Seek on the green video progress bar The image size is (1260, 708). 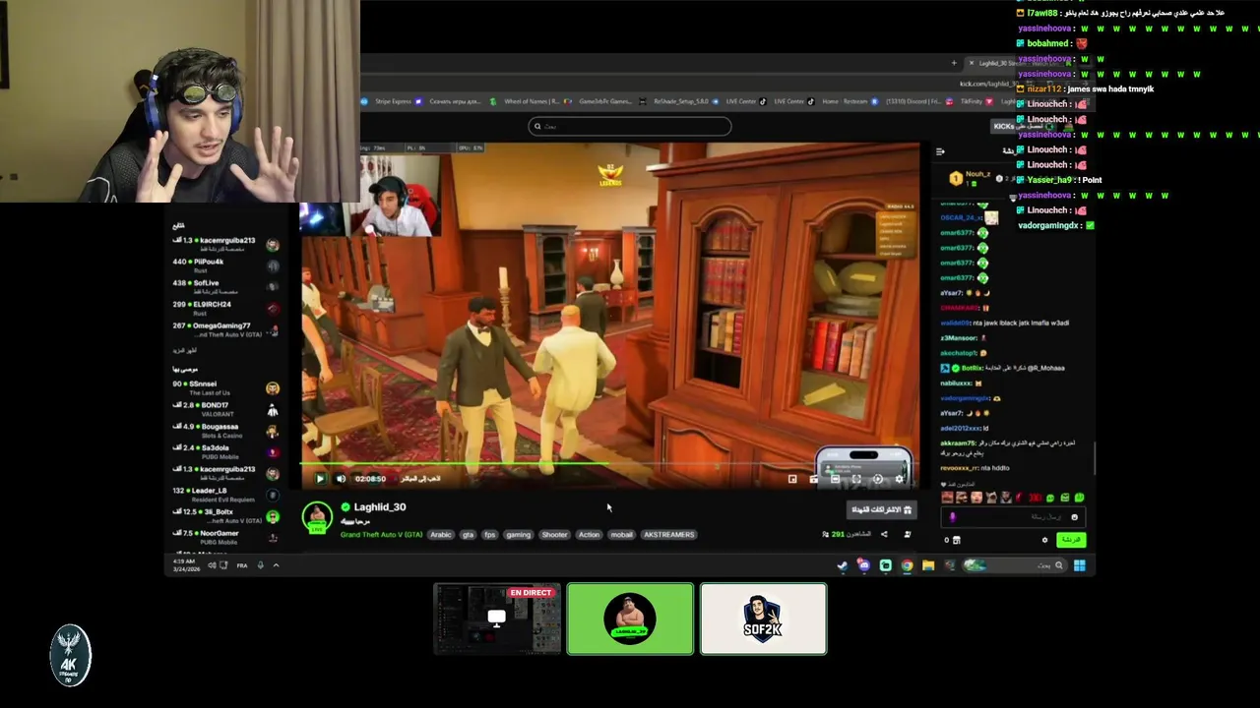pyautogui.click(x=456, y=463)
